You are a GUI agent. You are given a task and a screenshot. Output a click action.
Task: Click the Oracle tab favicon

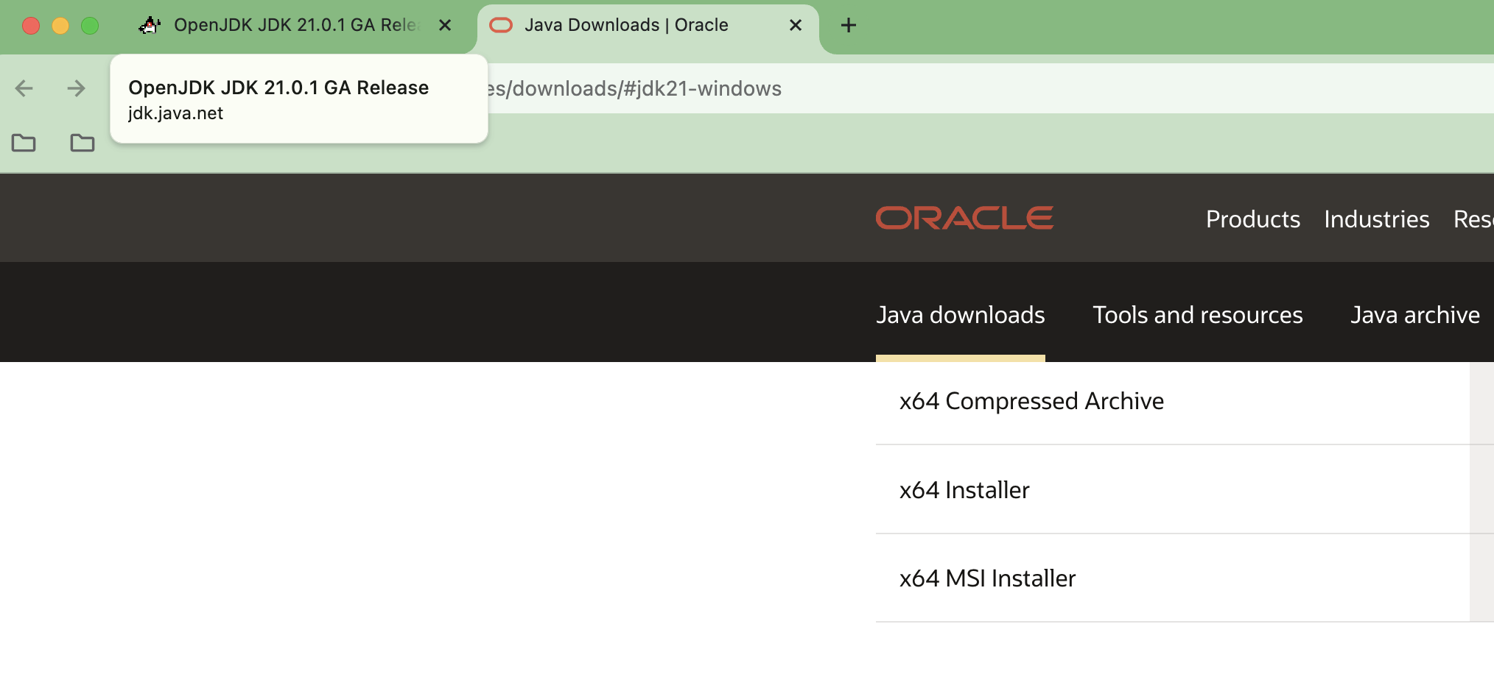point(501,25)
